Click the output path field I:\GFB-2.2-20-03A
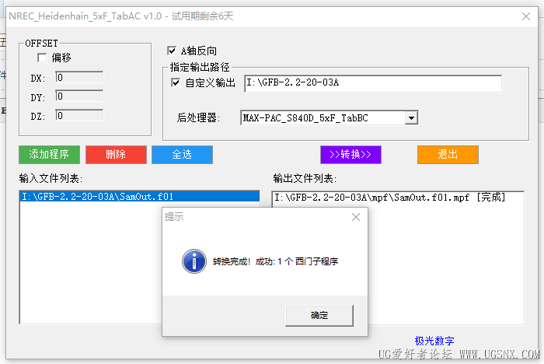This screenshot has height=364, width=544. coord(373,83)
